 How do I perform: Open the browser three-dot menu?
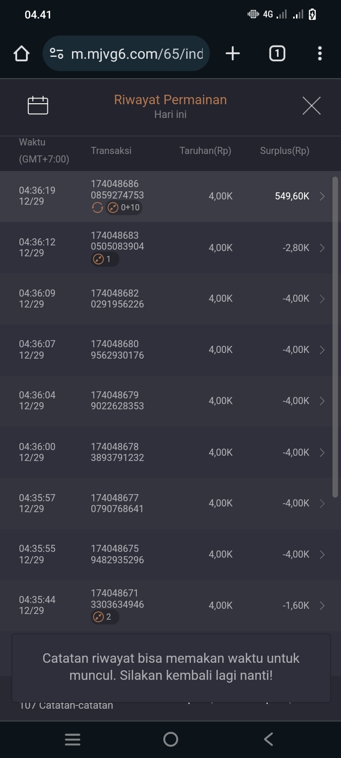(320, 54)
